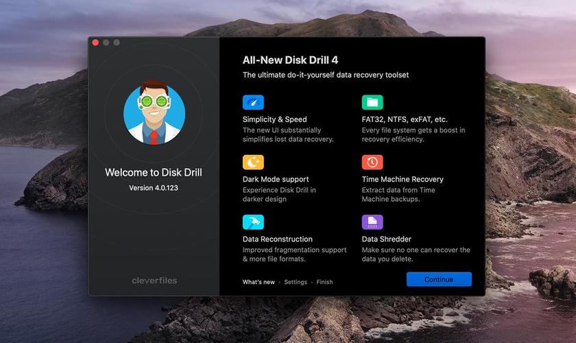Click the red Time Machine Recovery clock icon
The image size is (576, 343).
coord(372,163)
